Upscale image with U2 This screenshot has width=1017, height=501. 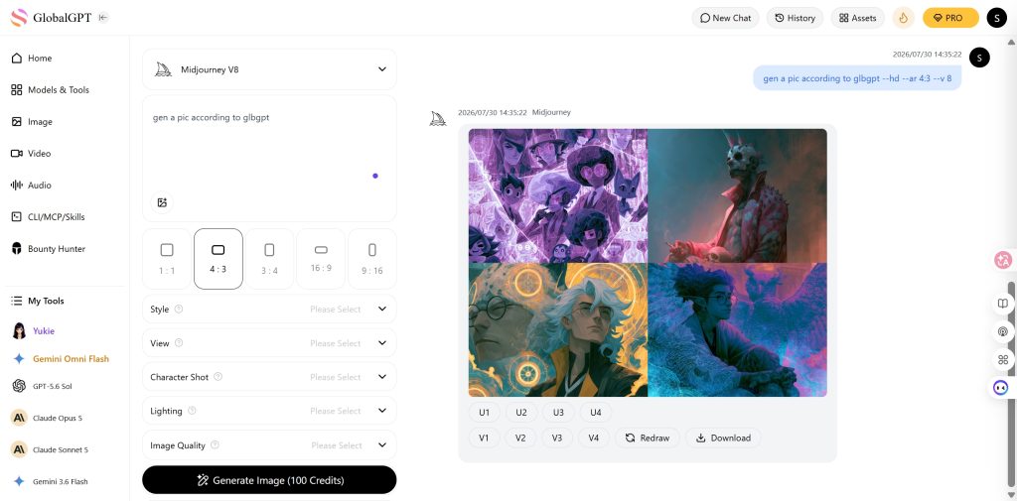tap(520, 412)
